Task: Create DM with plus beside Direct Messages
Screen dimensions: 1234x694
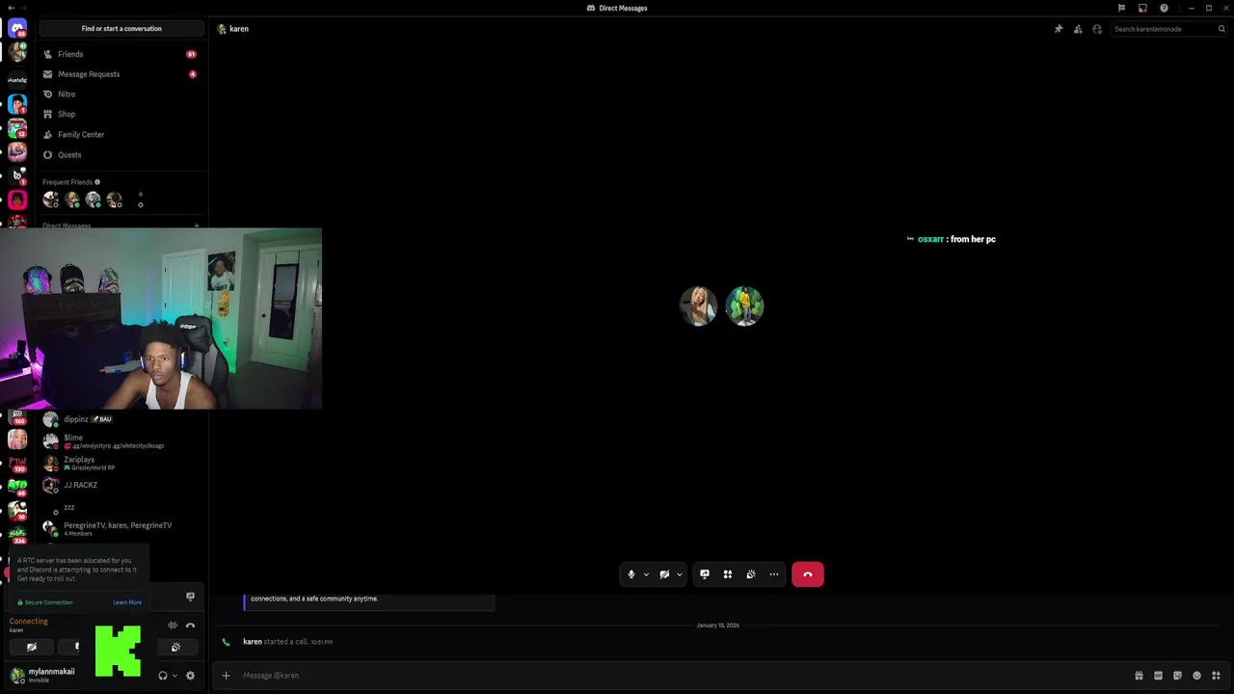Action: tap(197, 226)
